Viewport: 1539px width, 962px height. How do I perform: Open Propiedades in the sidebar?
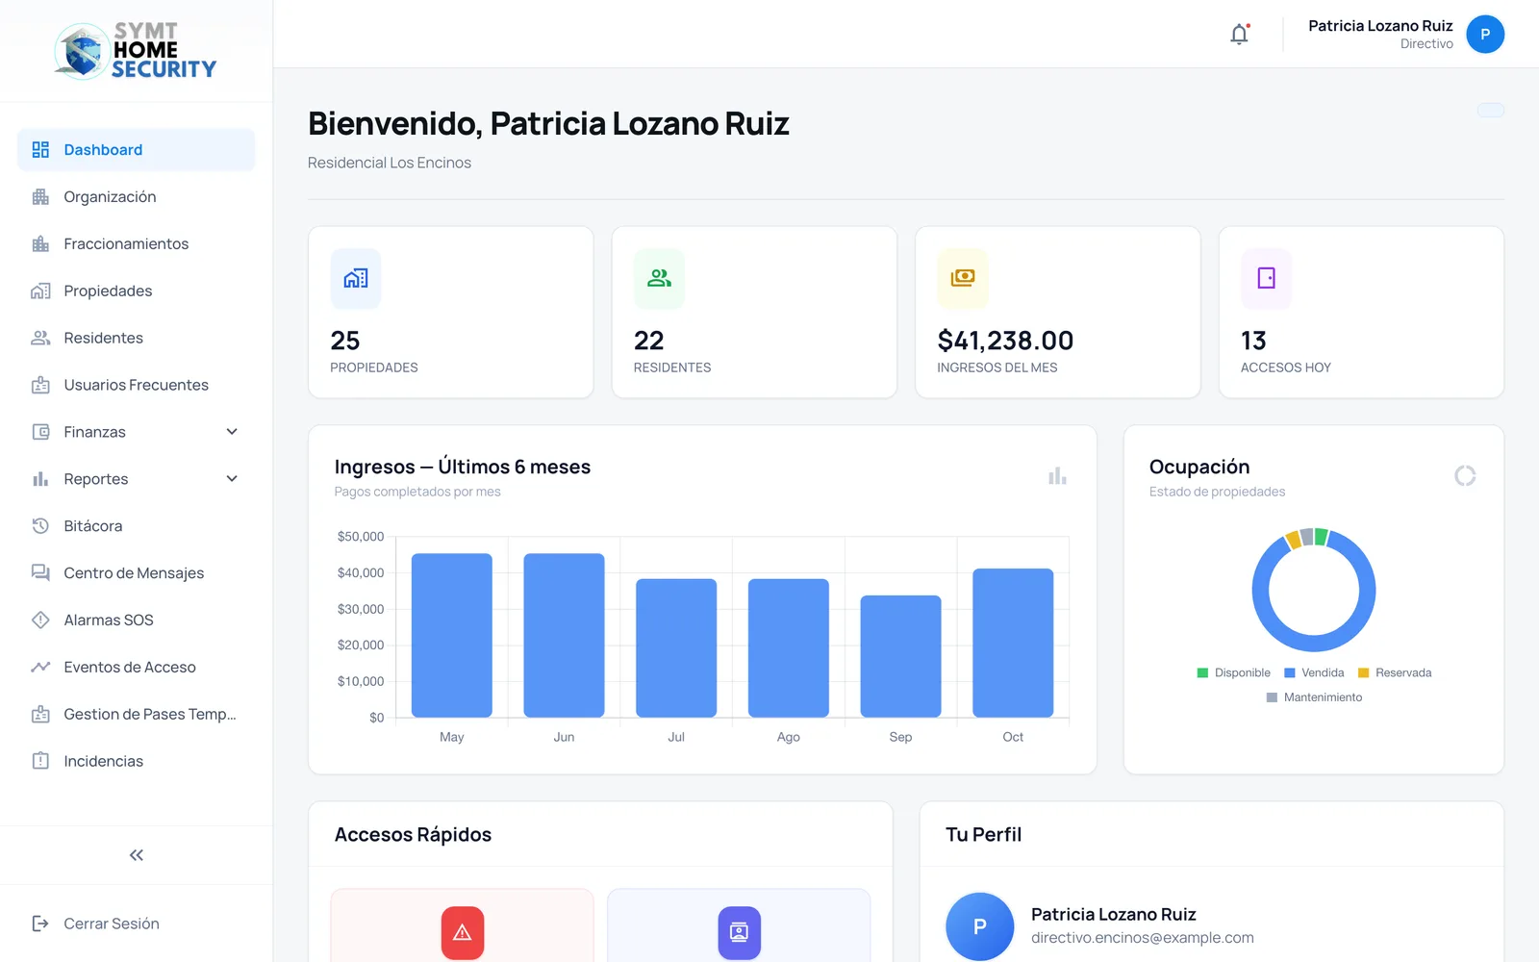[x=136, y=291]
